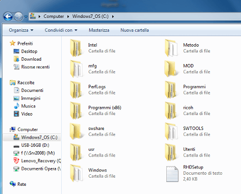241x194 pixels.
Task: Click the Lenovo_Recovery drive icon
Action: tap(16, 161)
